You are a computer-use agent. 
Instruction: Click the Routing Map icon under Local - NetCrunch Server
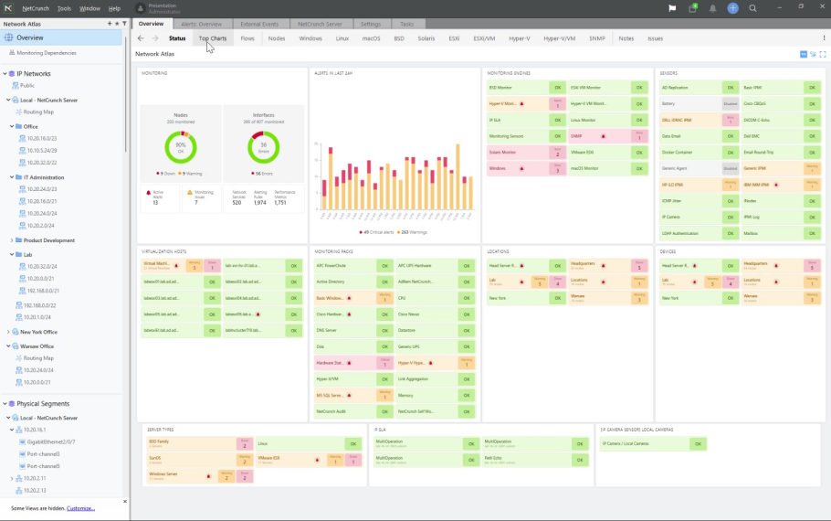[19, 112]
